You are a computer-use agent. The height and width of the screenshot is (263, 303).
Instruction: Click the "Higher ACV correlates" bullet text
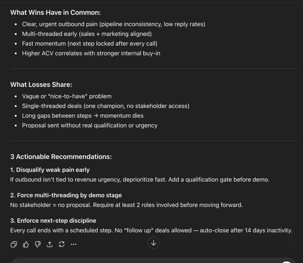pos(91,54)
